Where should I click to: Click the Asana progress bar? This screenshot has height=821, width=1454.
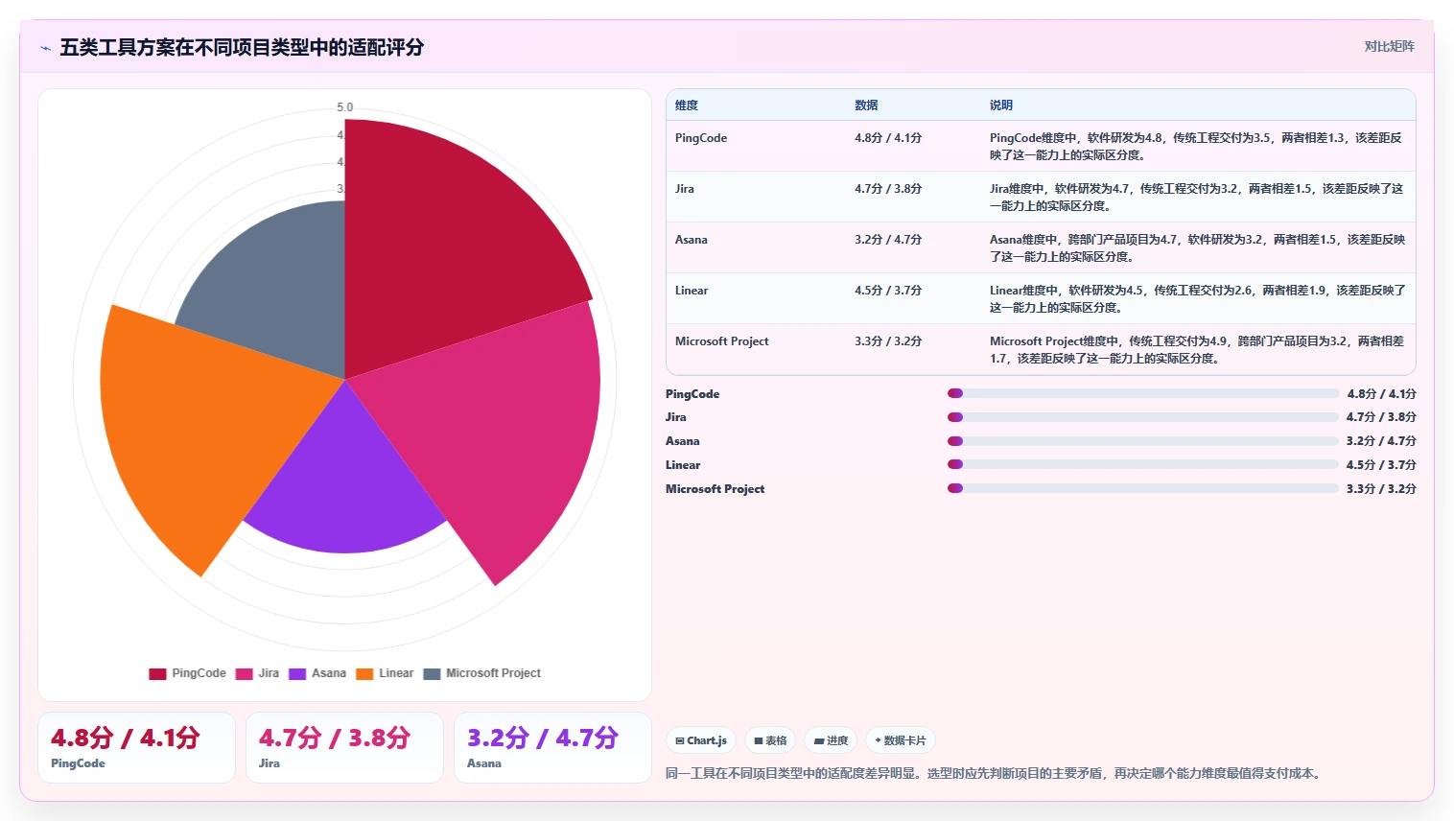click(1143, 441)
